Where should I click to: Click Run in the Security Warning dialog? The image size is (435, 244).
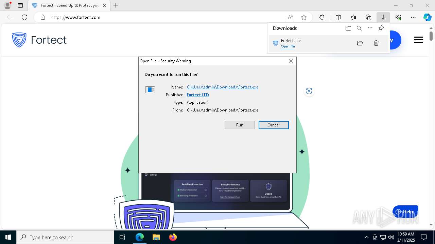[x=240, y=125]
